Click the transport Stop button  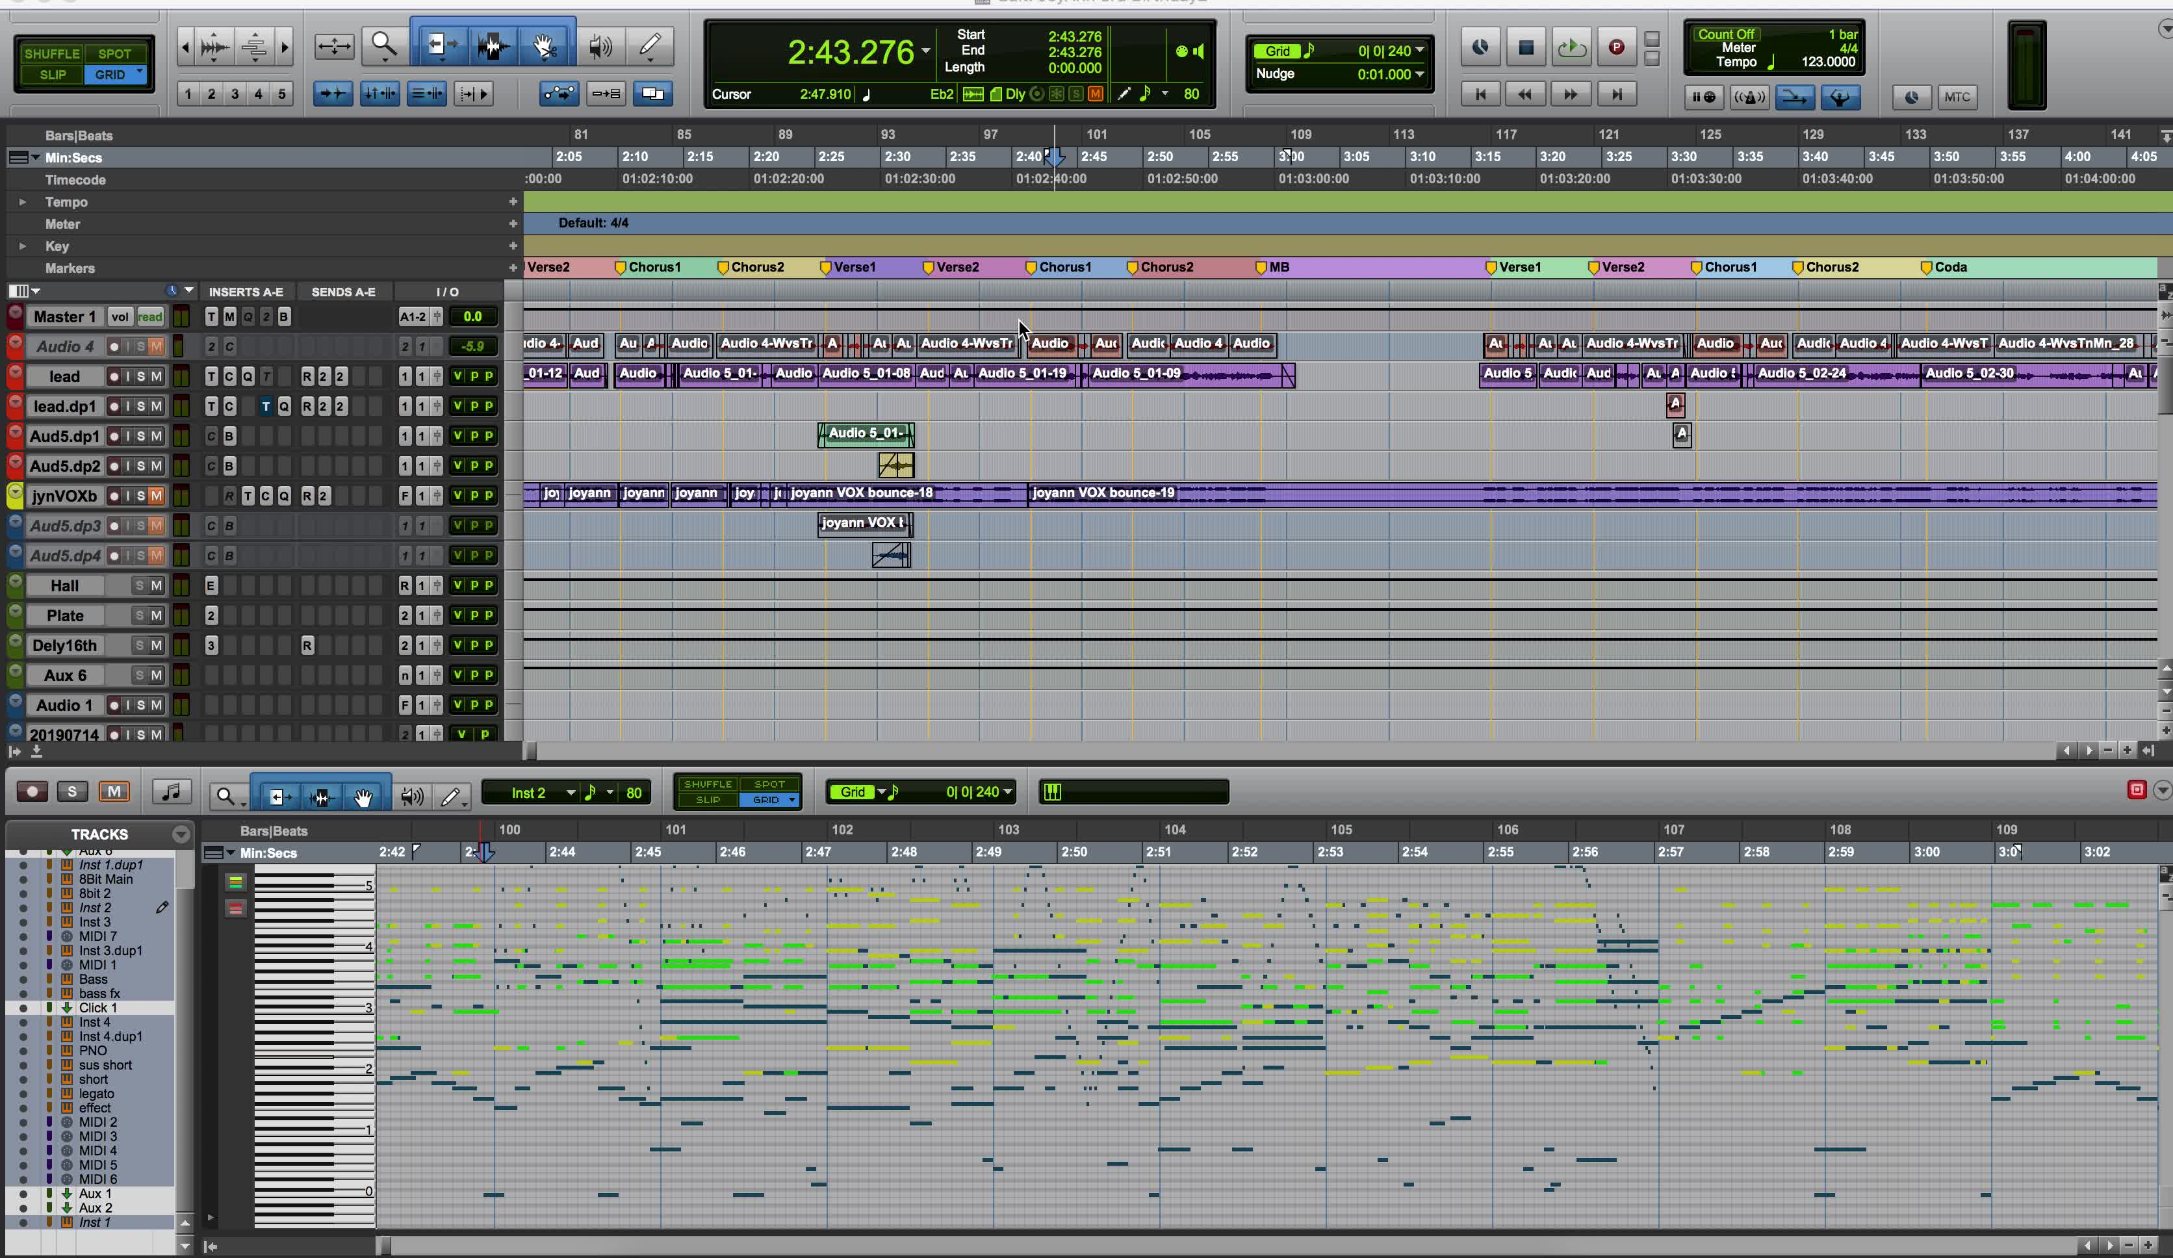(x=1525, y=47)
